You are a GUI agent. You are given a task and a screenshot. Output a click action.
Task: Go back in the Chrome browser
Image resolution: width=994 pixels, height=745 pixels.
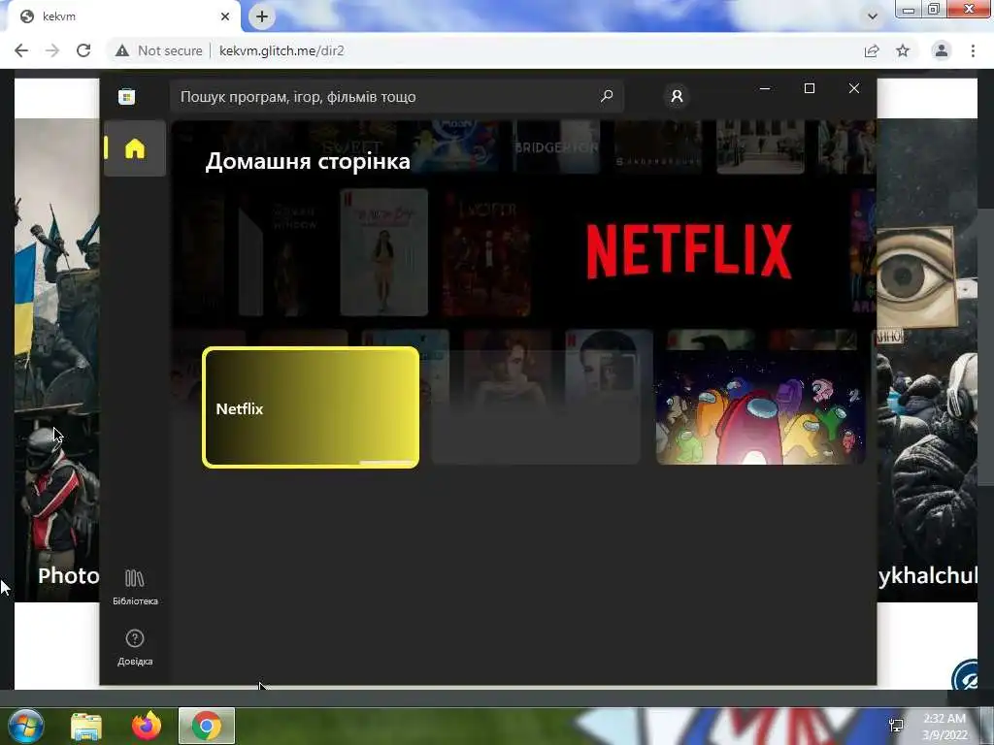(x=21, y=50)
